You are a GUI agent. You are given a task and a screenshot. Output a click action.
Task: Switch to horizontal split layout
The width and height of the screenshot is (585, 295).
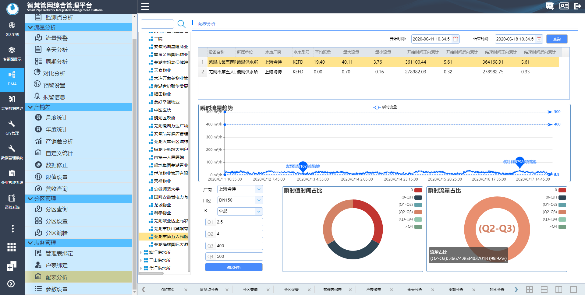pos(544,290)
